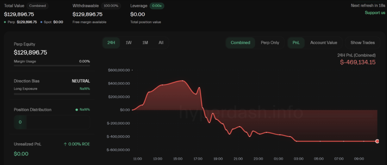Click the red endpoint marker on chart
The width and height of the screenshot is (387, 165).
[x=377, y=141]
